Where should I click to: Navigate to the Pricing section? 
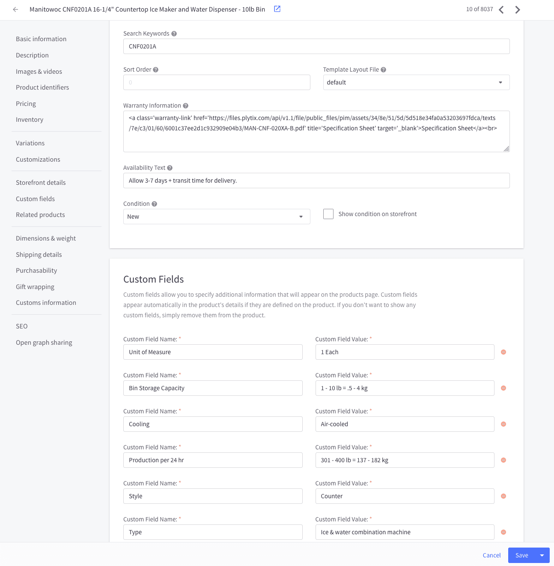point(26,103)
